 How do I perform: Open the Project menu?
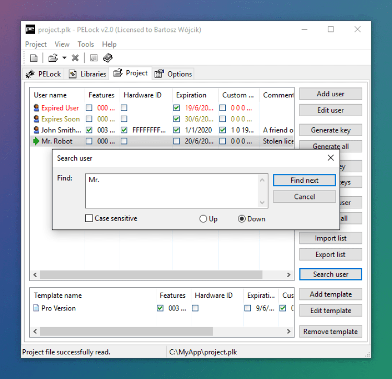click(x=36, y=44)
